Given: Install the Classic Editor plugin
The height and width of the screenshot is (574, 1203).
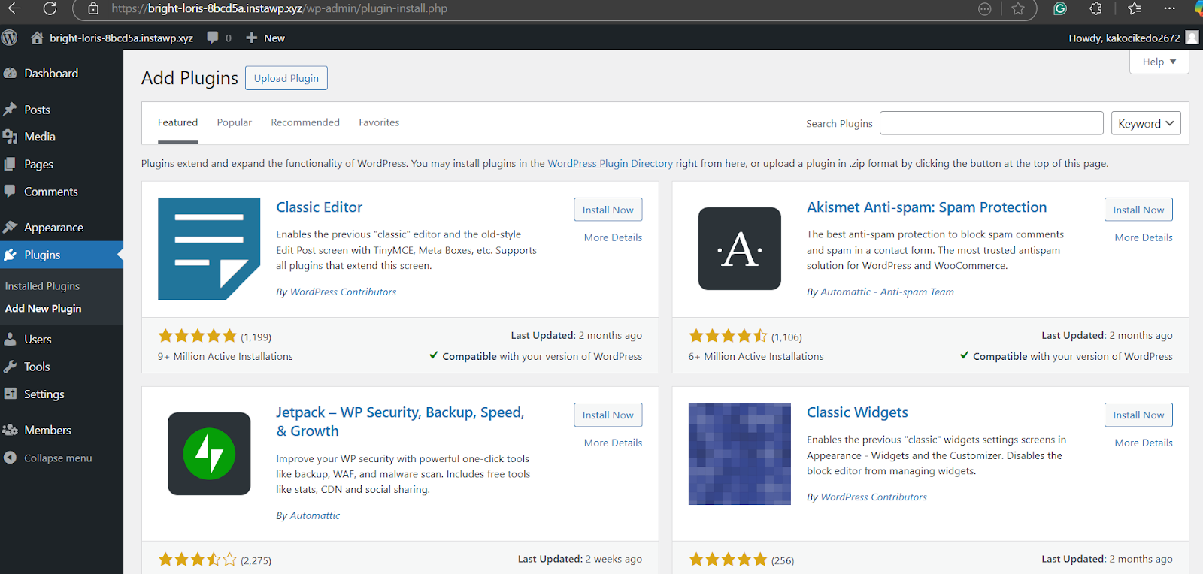Looking at the screenshot, I should point(608,210).
